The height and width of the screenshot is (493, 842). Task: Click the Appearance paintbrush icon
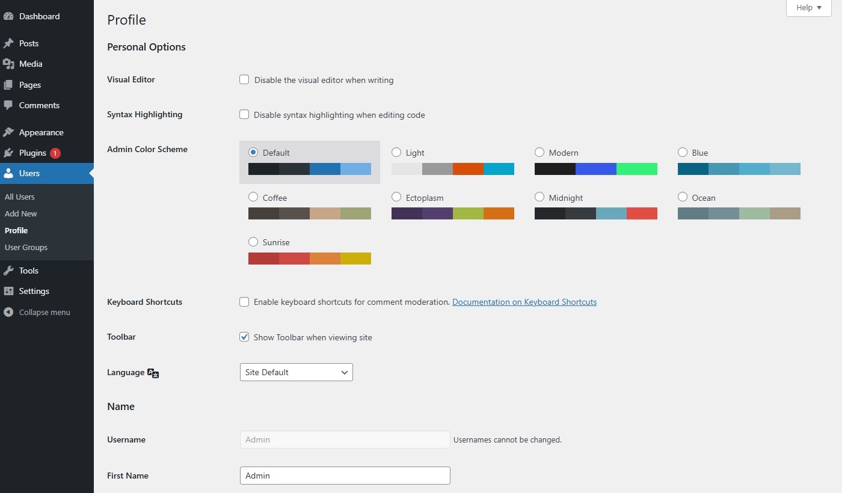pyautogui.click(x=8, y=132)
